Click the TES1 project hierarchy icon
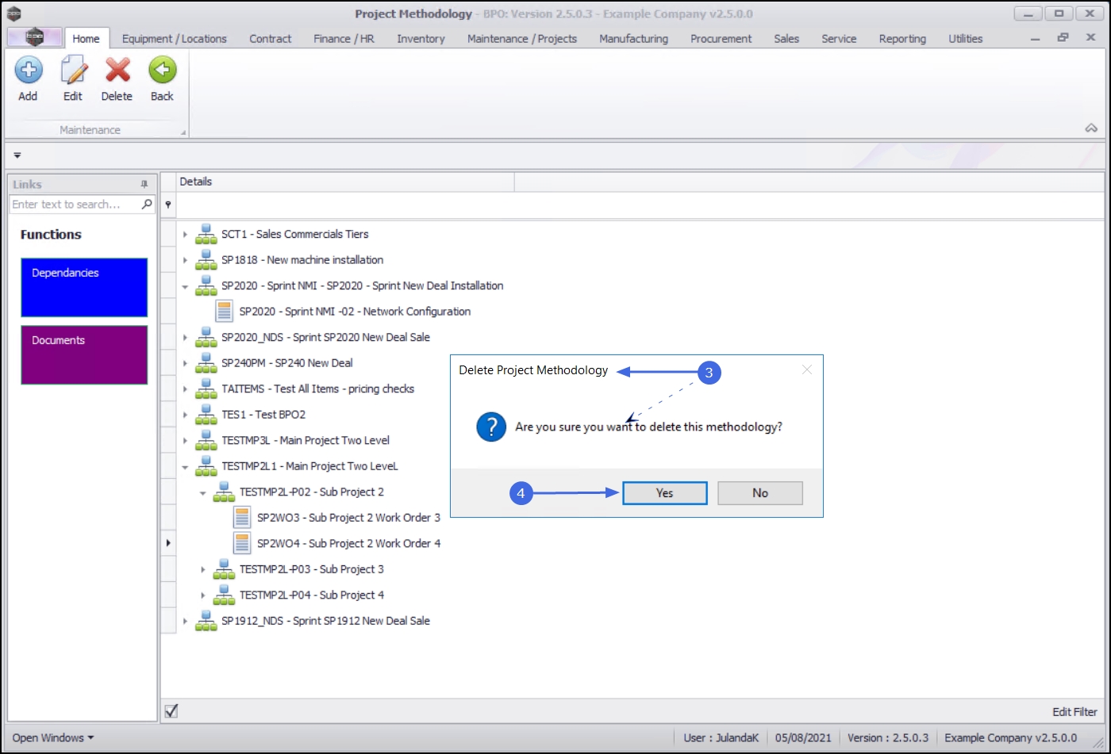 (x=206, y=415)
